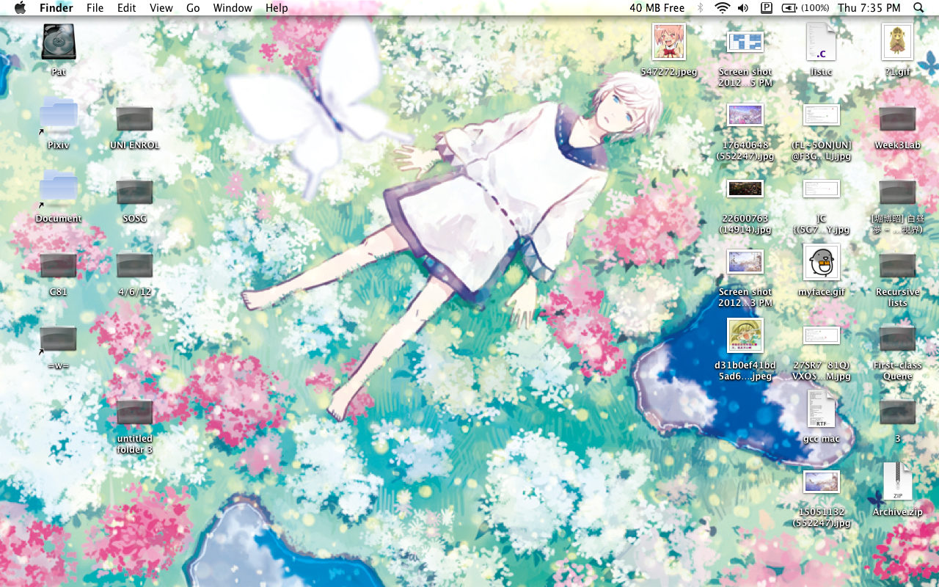Screen dimensions: 939x587
Task: Open the File menu
Action: pyautogui.click(x=95, y=8)
